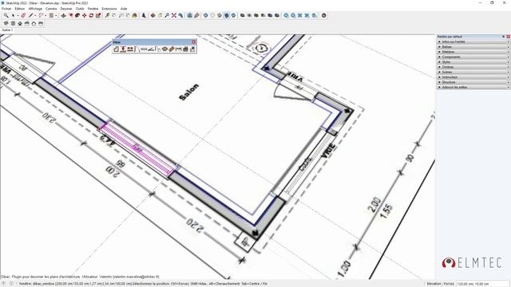Expand the Scènes panel

click(473, 72)
